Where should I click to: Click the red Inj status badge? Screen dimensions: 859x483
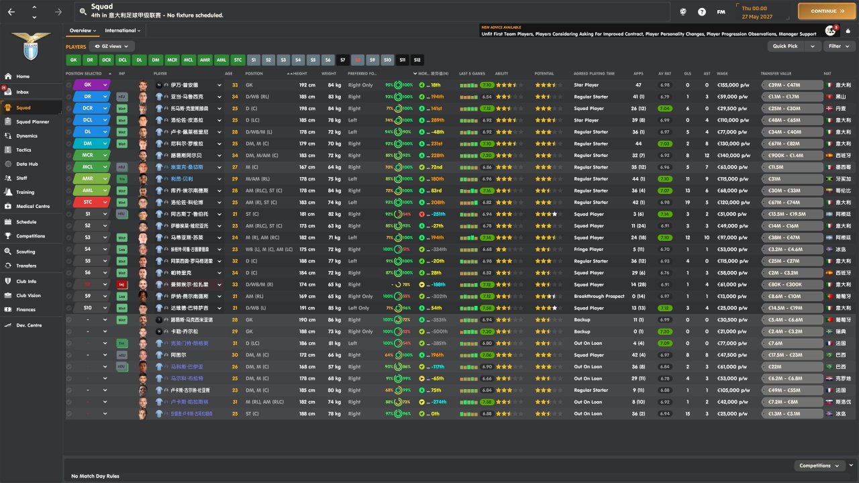click(121, 284)
